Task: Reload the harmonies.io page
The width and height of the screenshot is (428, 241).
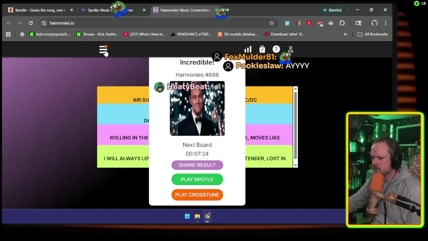Action: (x=30, y=23)
